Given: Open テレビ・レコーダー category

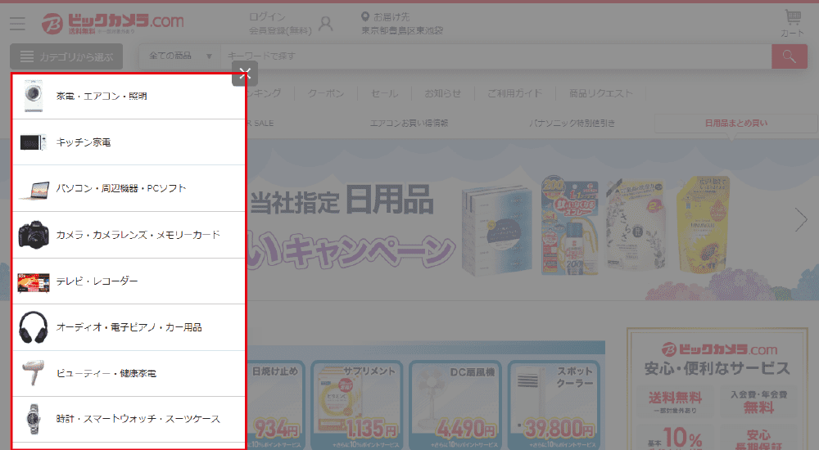Looking at the screenshot, I should point(129,281).
